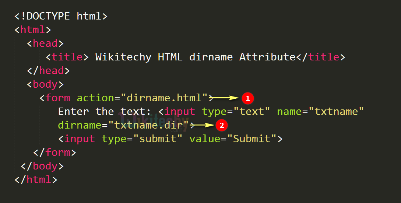Click the opening body tag
The image size is (401, 203).
tap(45, 84)
